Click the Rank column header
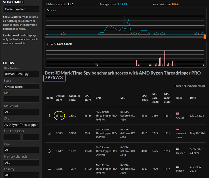This screenshot has height=178, width=209. (x=49, y=98)
